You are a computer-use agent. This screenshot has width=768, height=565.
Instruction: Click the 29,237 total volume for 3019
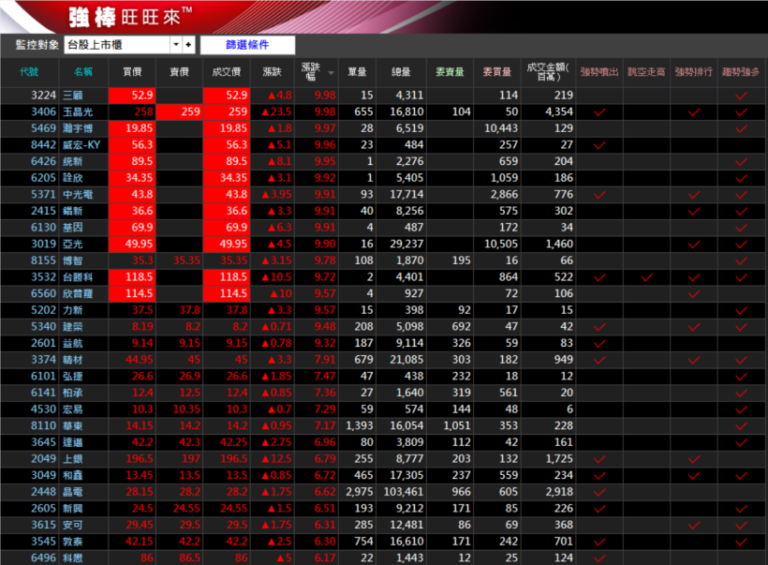[406, 244]
